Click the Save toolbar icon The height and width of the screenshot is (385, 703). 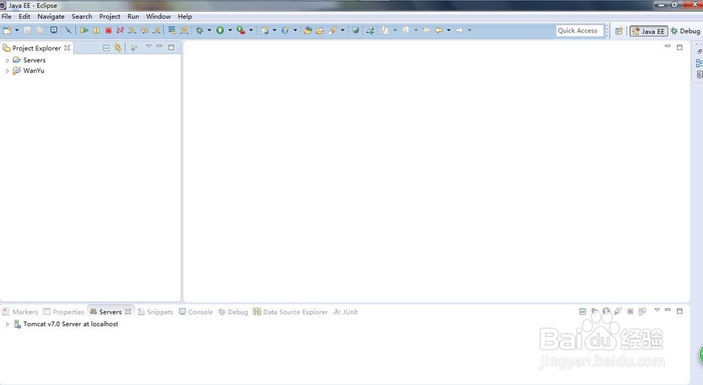tap(27, 30)
